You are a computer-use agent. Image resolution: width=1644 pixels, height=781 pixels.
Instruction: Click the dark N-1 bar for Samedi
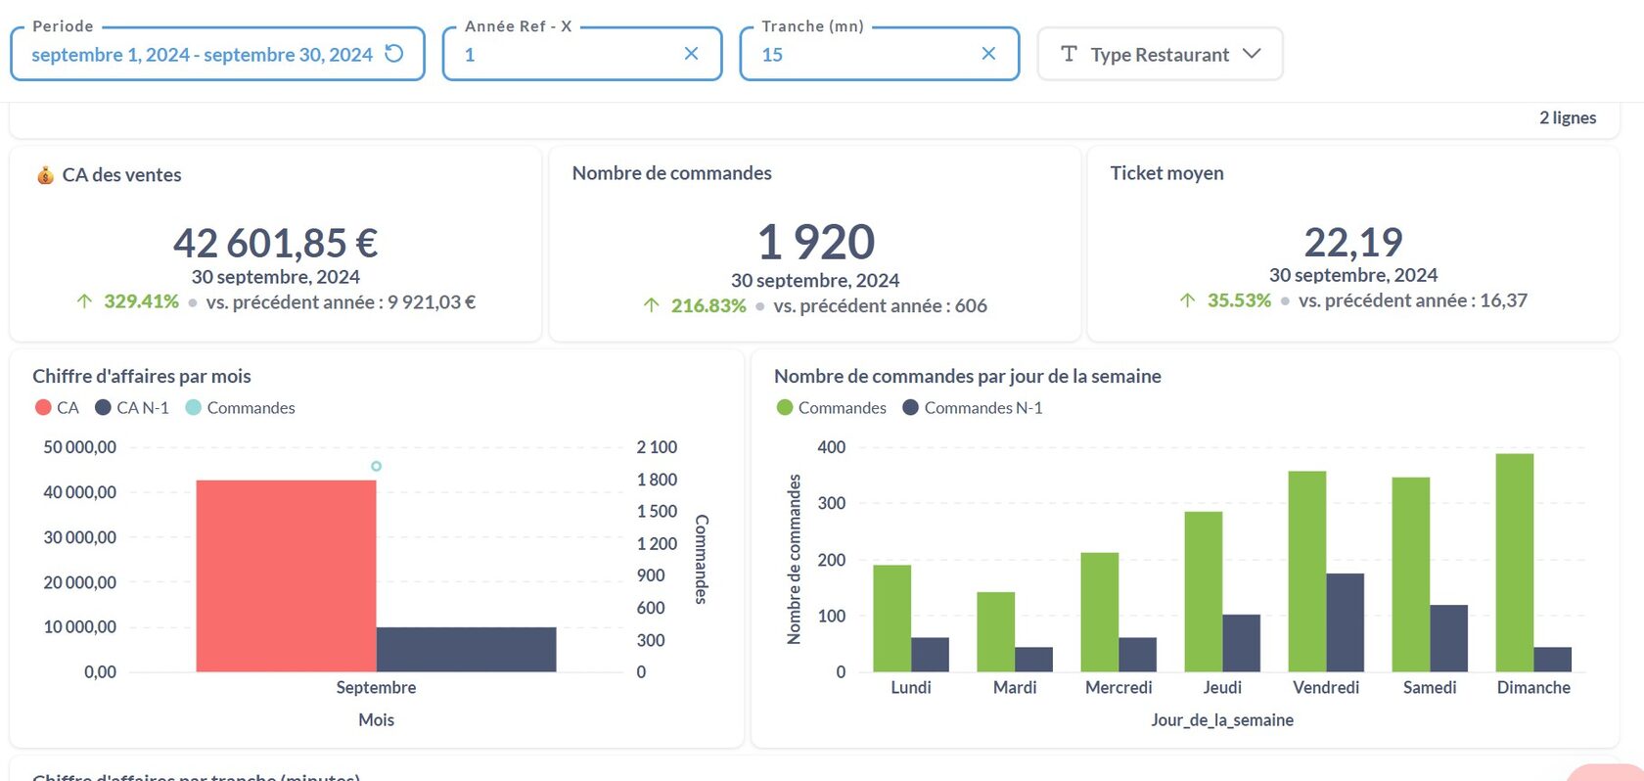[x=1448, y=638]
